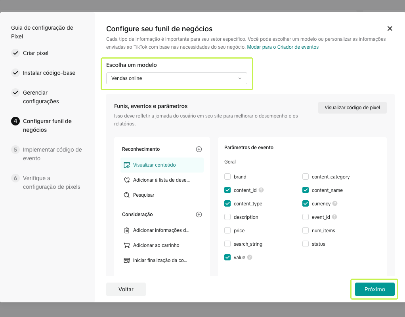Click the Próximo button
This screenshot has width=405, height=317.
tap(375, 289)
